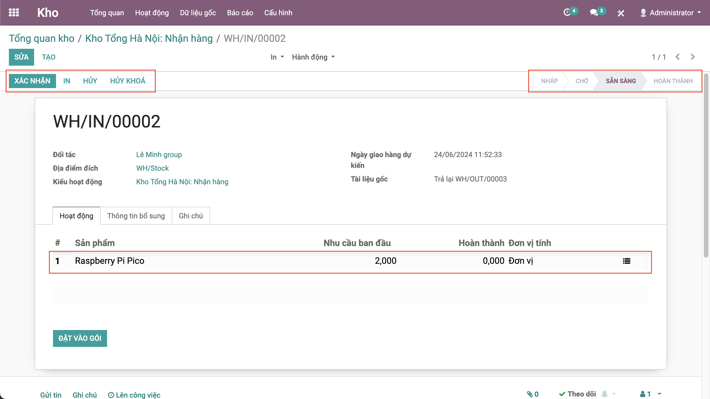The image size is (710, 399).
Task: Open the Administrator user menu
Action: pyautogui.click(x=671, y=13)
